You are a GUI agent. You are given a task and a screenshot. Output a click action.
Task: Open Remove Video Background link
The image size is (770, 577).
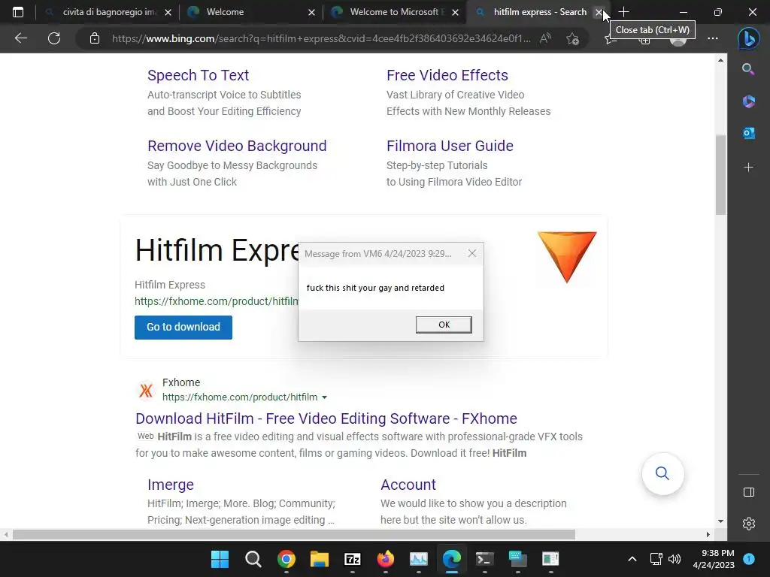[x=237, y=146]
